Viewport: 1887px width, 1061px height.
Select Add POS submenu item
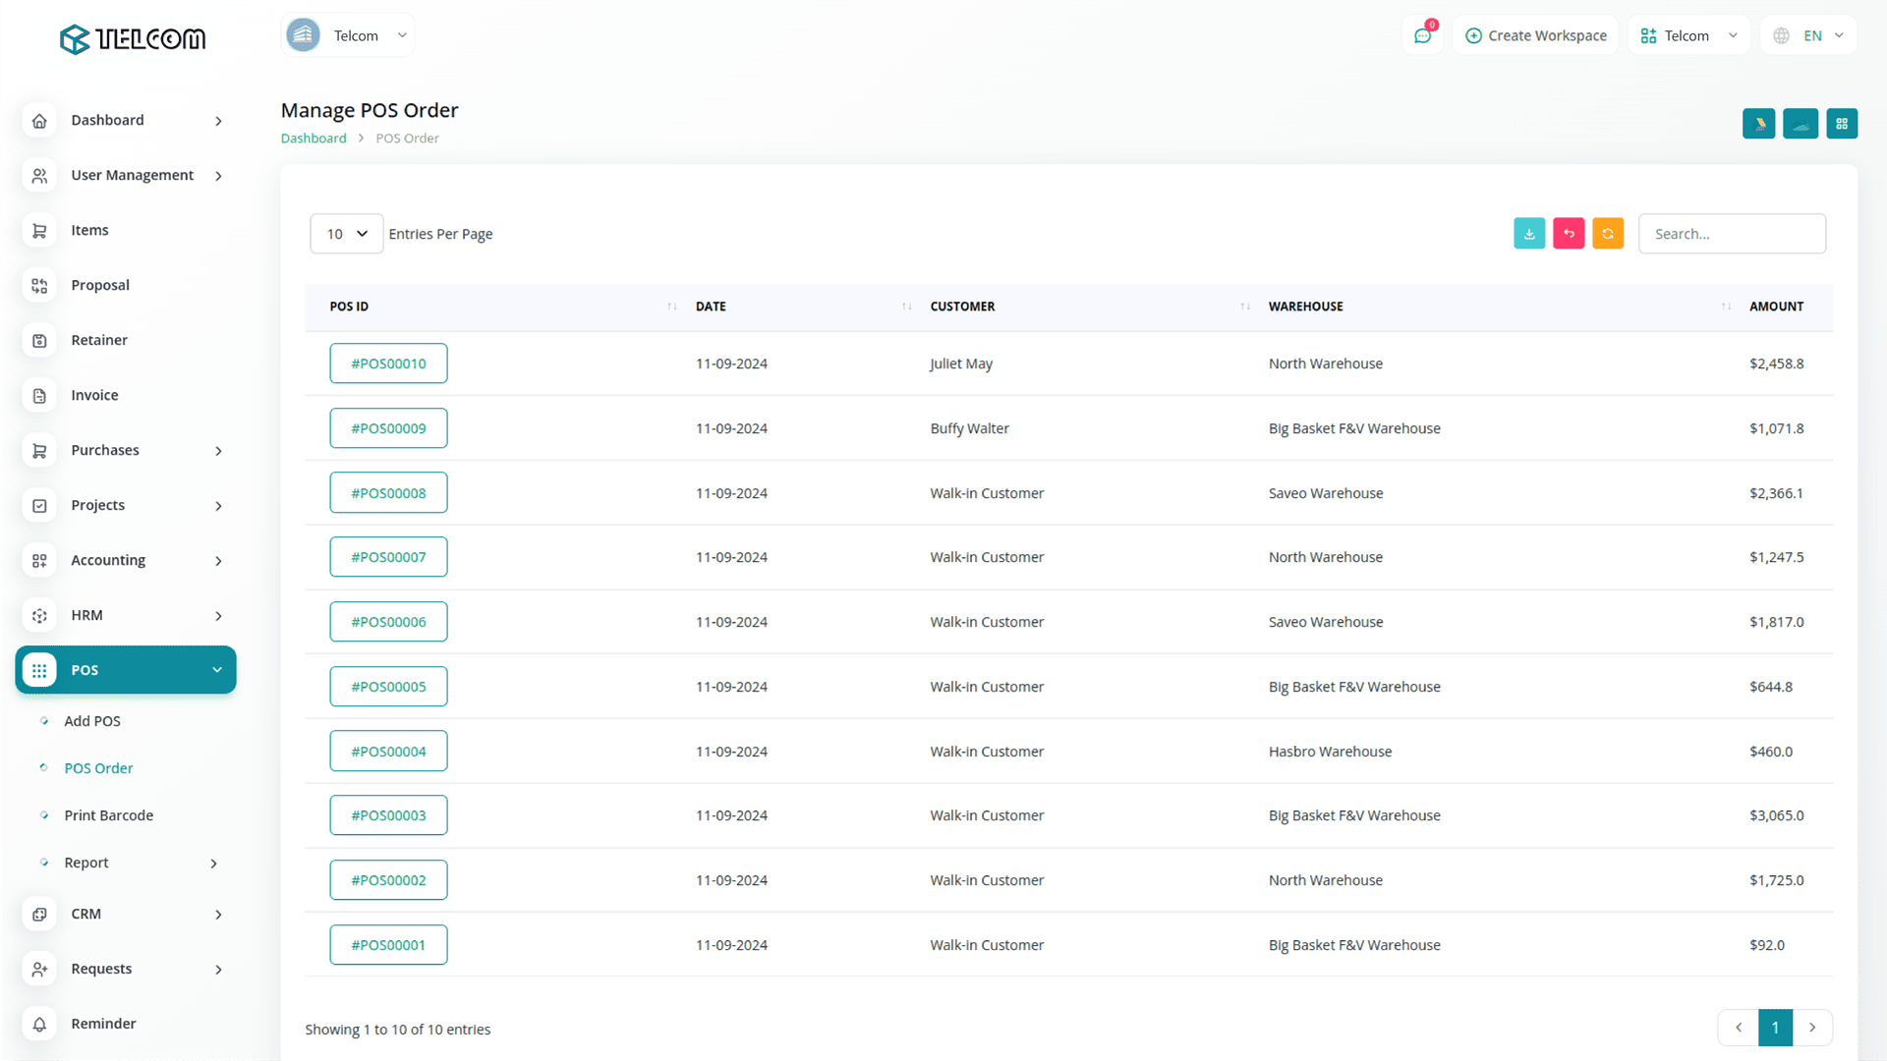click(x=92, y=721)
